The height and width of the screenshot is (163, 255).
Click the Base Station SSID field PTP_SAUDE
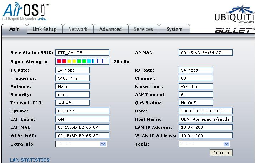82,53
